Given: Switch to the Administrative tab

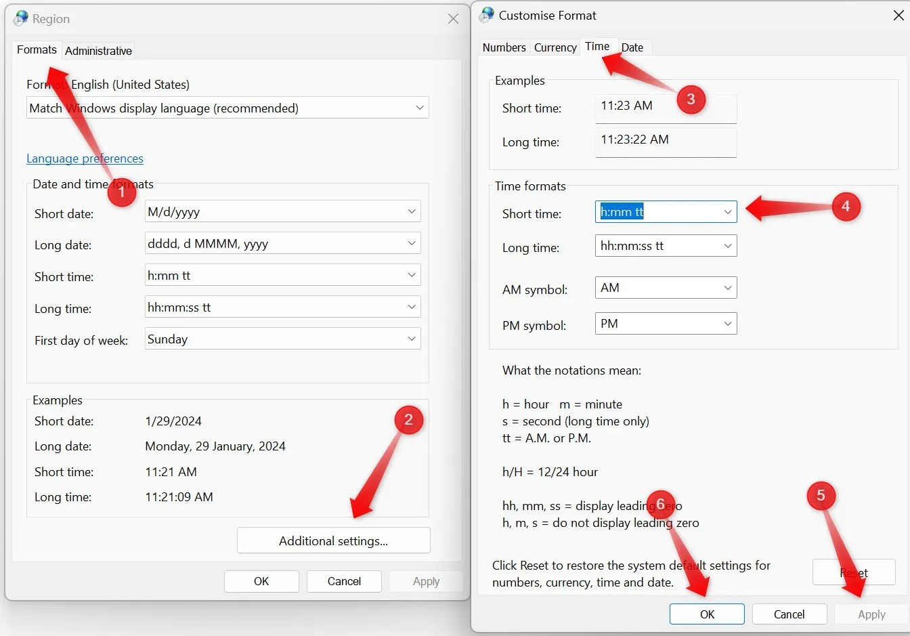Looking at the screenshot, I should [98, 50].
